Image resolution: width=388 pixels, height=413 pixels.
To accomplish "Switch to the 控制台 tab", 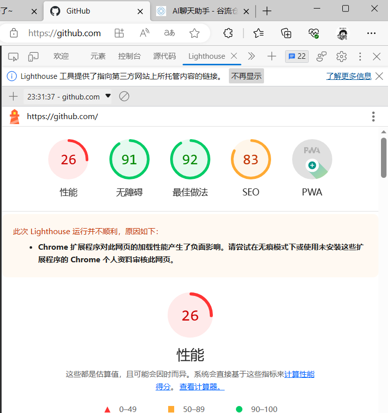I will [129, 56].
